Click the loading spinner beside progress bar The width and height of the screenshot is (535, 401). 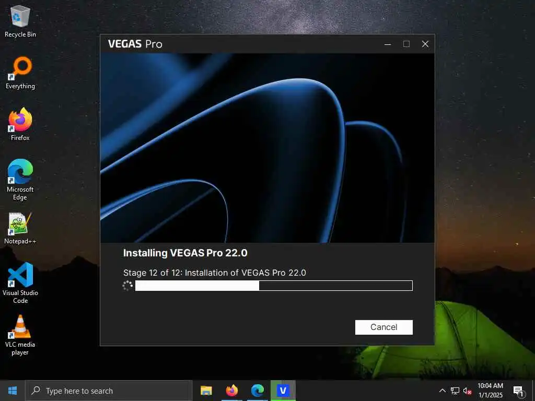point(127,286)
